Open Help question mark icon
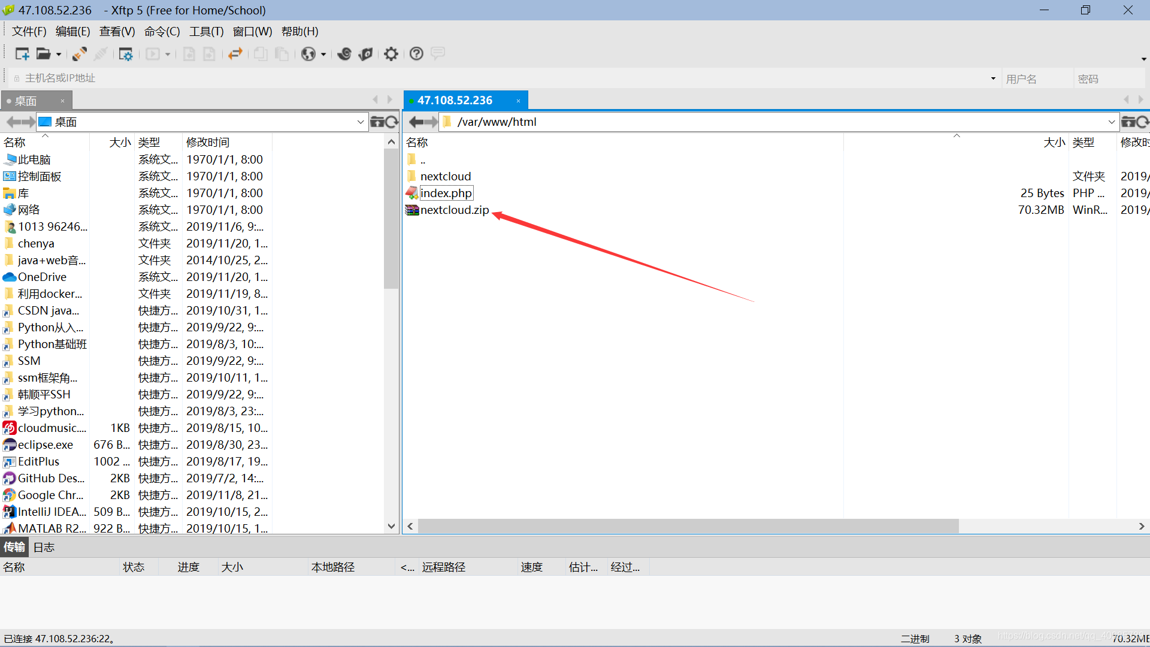1150x647 pixels. [416, 54]
